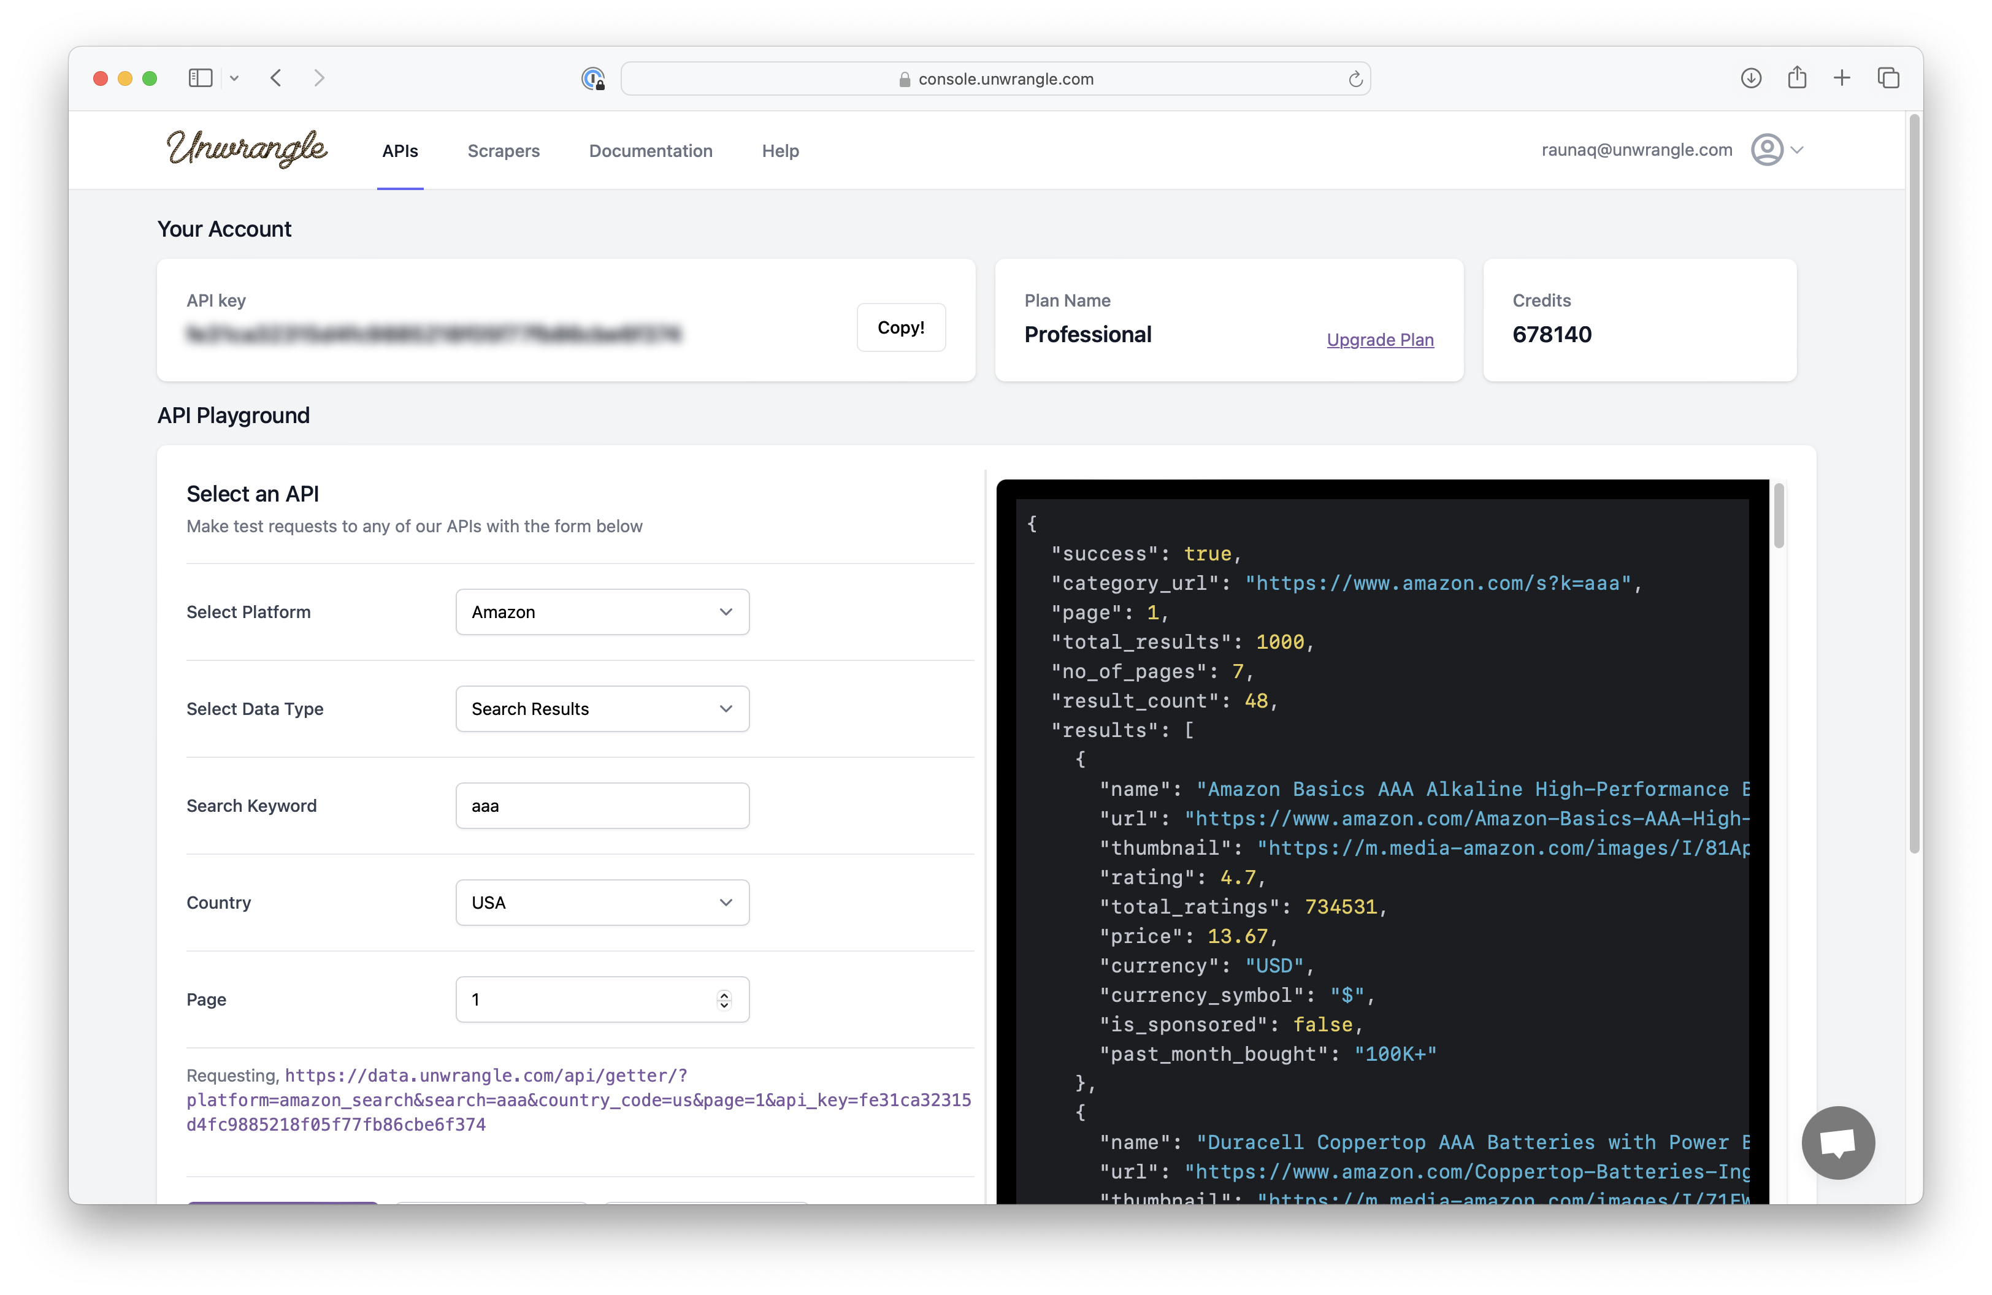Viewport: 1992px width, 1295px height.
Task: Click the Amazon Basics AAA name line
Action: [x=1423, y=789]
